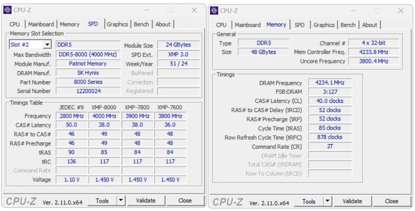Switch to Bench tab in left window
This screenshot has height=211, width=415.
tap(141, 24)
